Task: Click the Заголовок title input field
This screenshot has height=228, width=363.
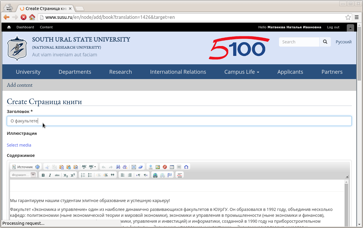Action: tap(179, 121)
